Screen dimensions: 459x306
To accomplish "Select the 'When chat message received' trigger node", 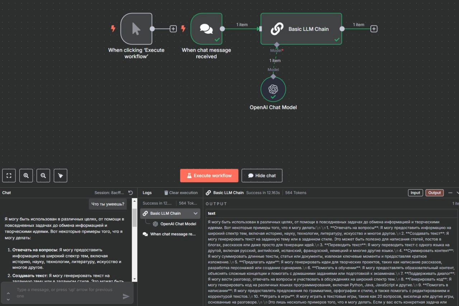I will pyautogui.click(x=206, y=29).
